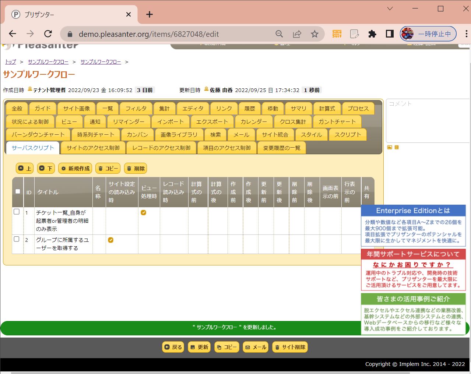The width and height of the screenshot is (471, 374).
Task: Check the checkbox for row ID 2
Action: pos(17,239)
